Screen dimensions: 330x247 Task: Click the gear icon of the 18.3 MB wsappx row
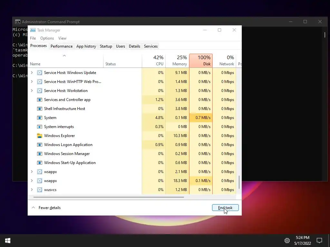40,181
